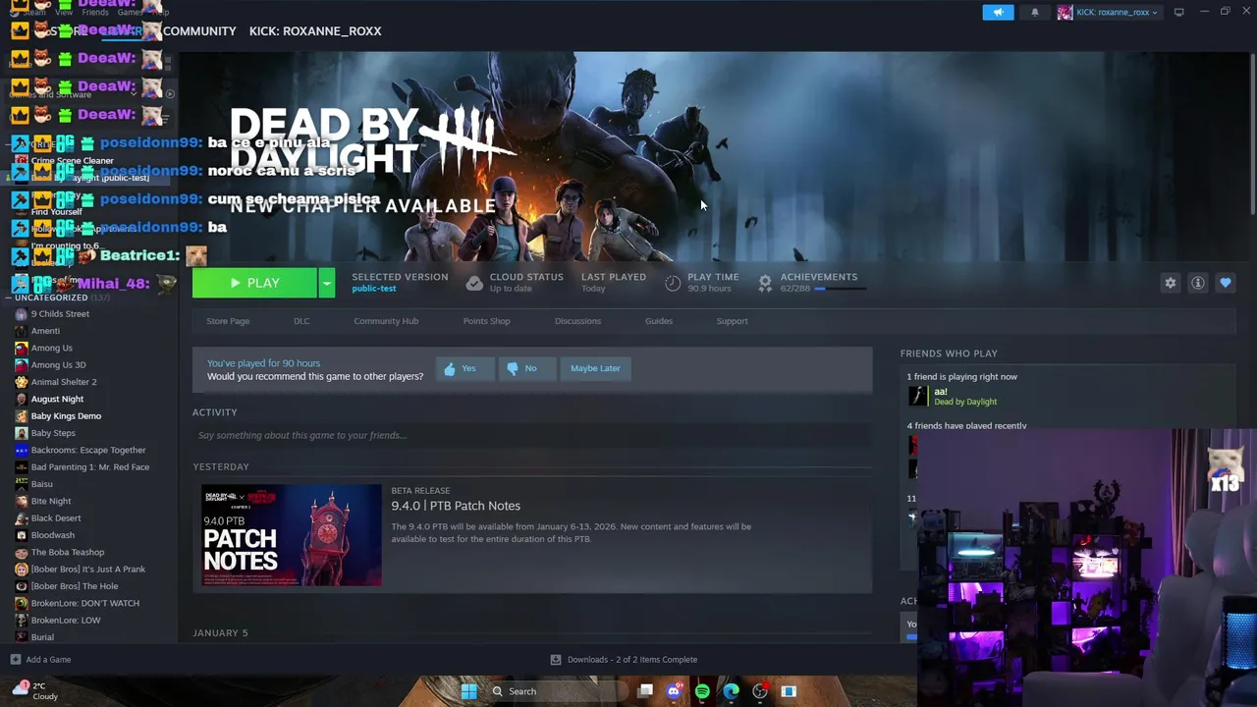The width and height of the screenshot is (1257, 707).
Task: Click the Add a Game plus icon
Action: 15,660
